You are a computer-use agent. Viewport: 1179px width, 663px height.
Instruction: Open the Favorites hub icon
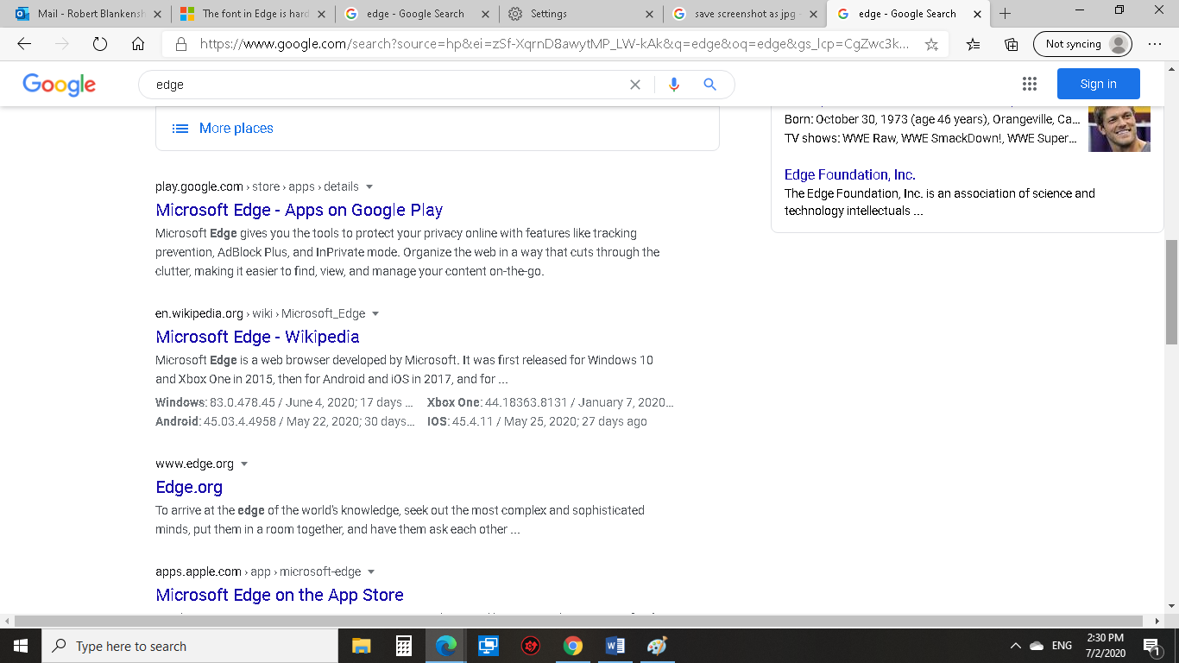click(971, 43)
